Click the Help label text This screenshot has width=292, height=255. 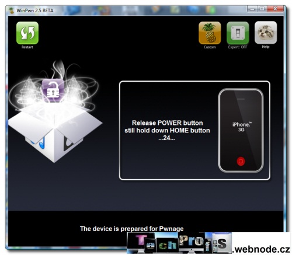coord(266,47)
